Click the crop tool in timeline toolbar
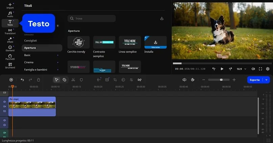Screen dimensions: 273x143 115,80
